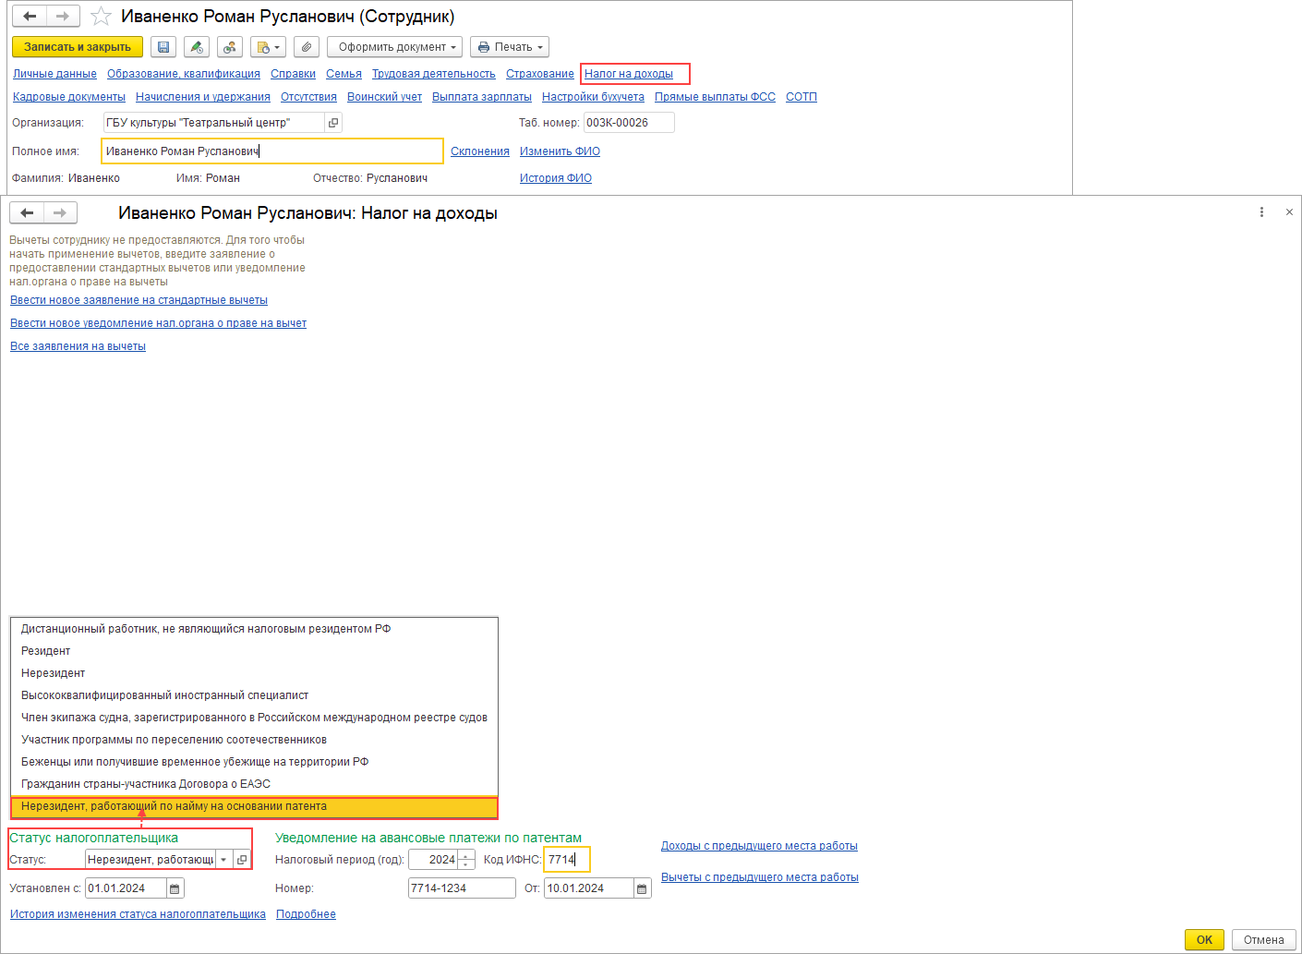Increase or decrease Налоговый период year with the stepper
This screenshot has width=1302, height=954.
(x=466, y=860)
